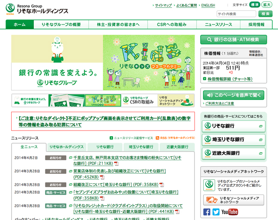Open PDF icon beside 千里丘支店 news item
Image resolution: width=278 pixels, height=220 pixels.
[116, 163]
